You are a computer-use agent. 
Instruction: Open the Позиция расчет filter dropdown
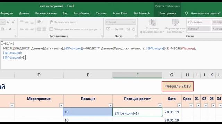(160, 105)
